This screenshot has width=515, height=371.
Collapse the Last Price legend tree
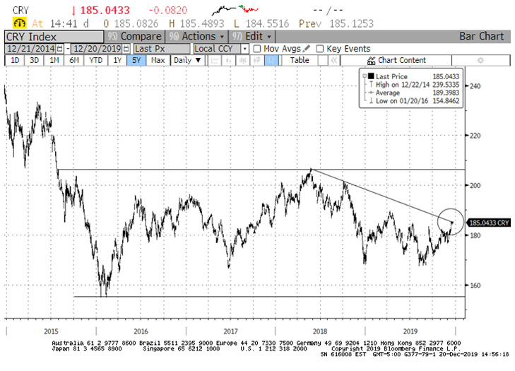pos(363,76)
